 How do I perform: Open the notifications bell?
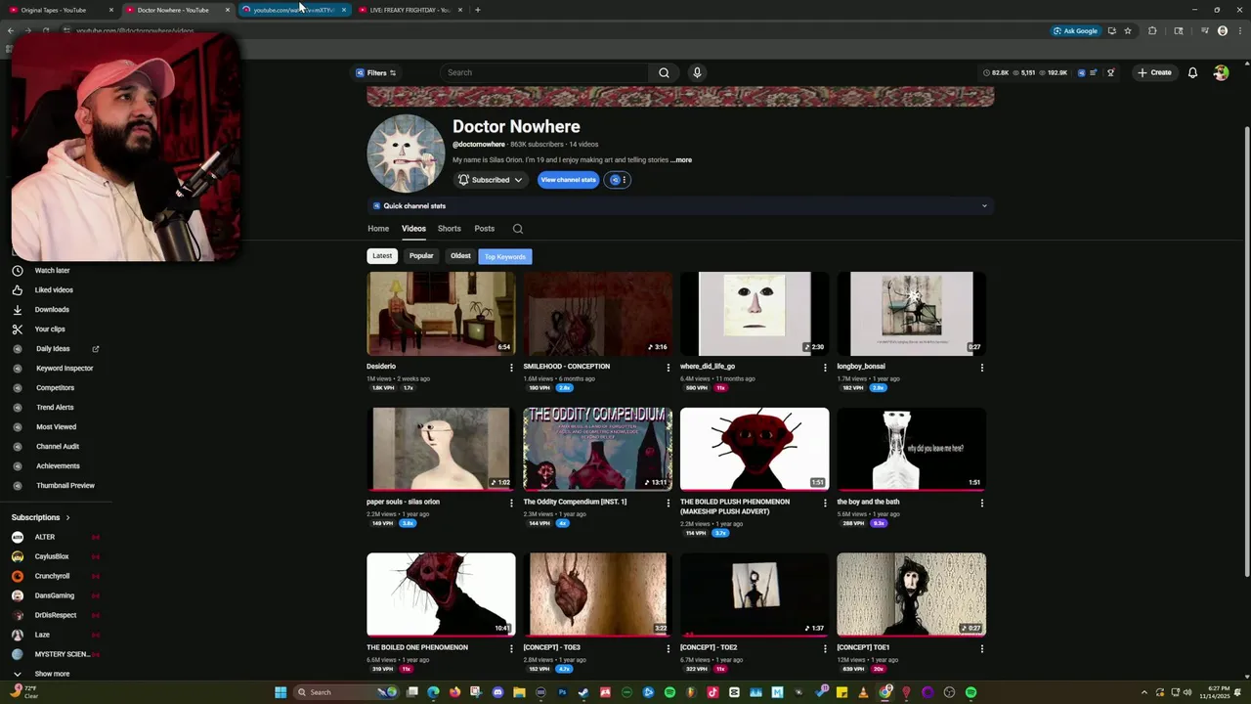tap(1192, 72)
